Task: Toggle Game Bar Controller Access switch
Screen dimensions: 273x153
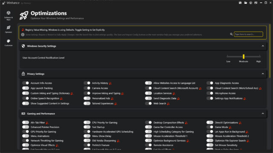Action: point(148,127)
